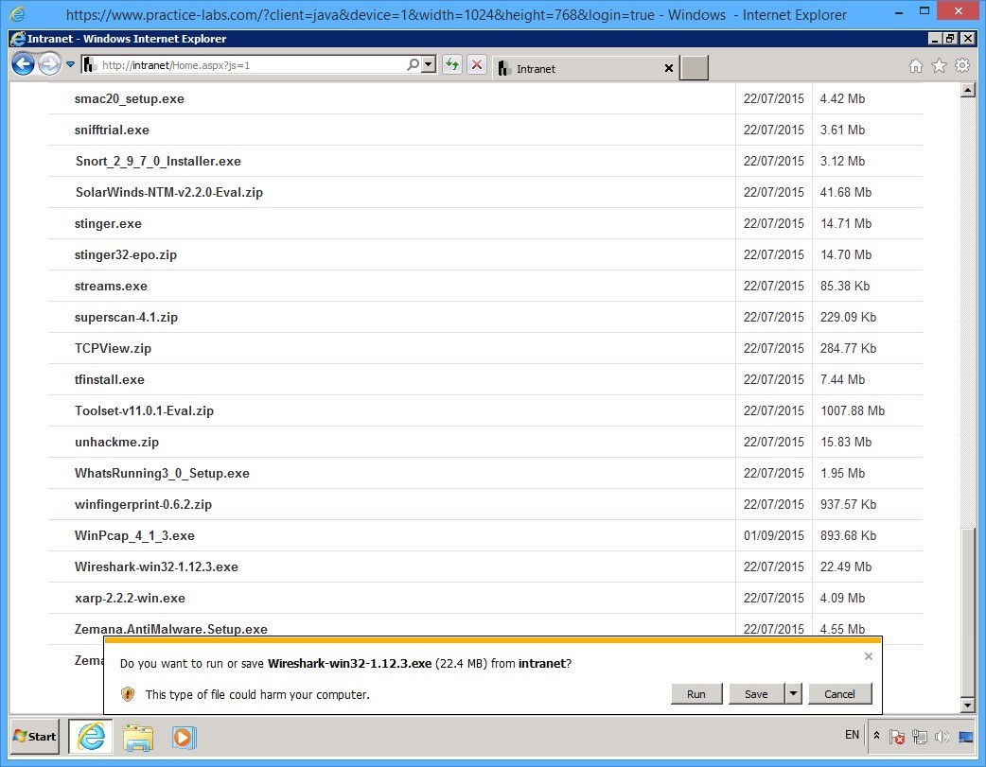The height and width of the screenshot is (767, 986).
Task: Expand the address bar history dropdown
Action: point(428,64)
